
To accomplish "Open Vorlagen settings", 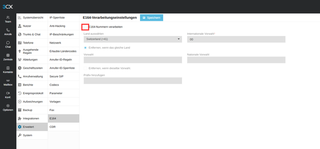I will pyautogui.click(x=64, y=101).
